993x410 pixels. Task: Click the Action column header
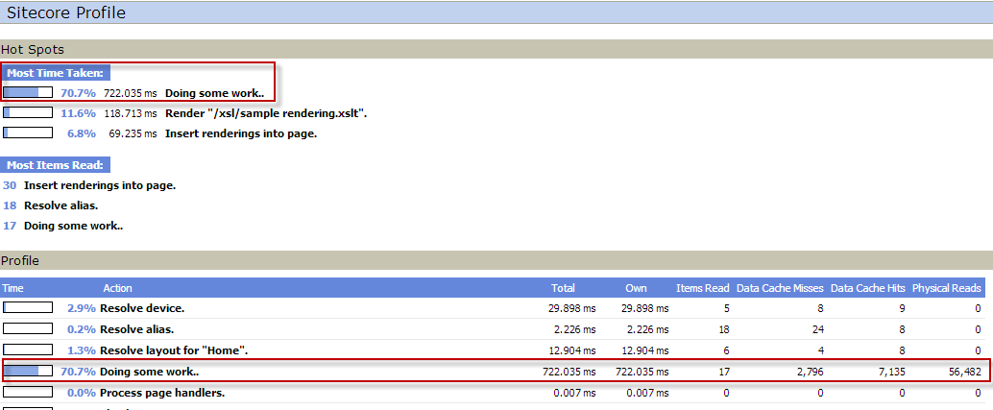point(118,288)
